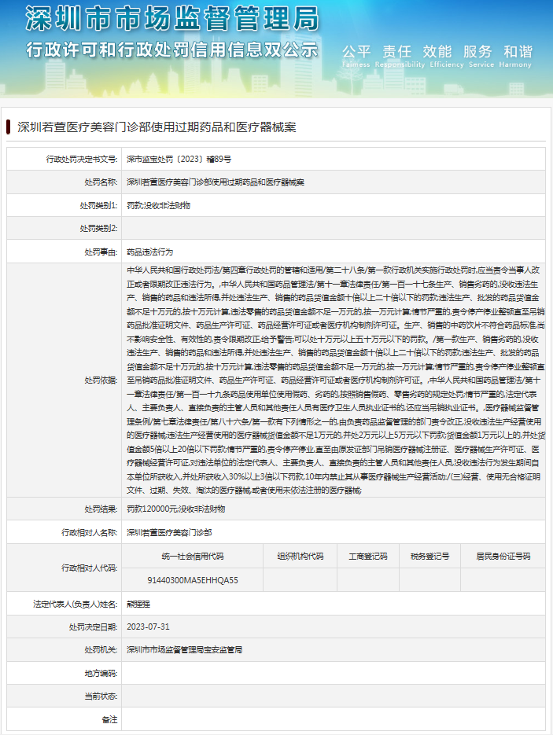This screenshot has width=553, height=735.
Task: Click the 行政处罚决定书文号 label
Action: pos(82,160)
